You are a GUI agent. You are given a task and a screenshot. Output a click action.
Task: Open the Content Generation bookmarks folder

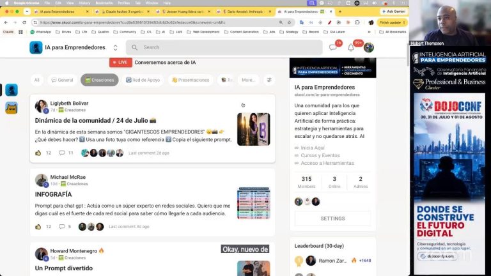point(242,32)
